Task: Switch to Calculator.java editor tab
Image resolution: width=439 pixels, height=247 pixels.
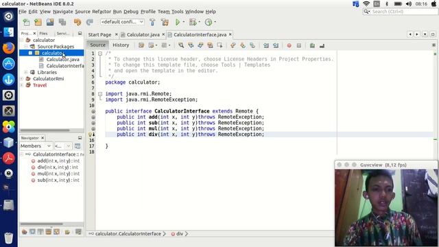Action: (143, 35)
